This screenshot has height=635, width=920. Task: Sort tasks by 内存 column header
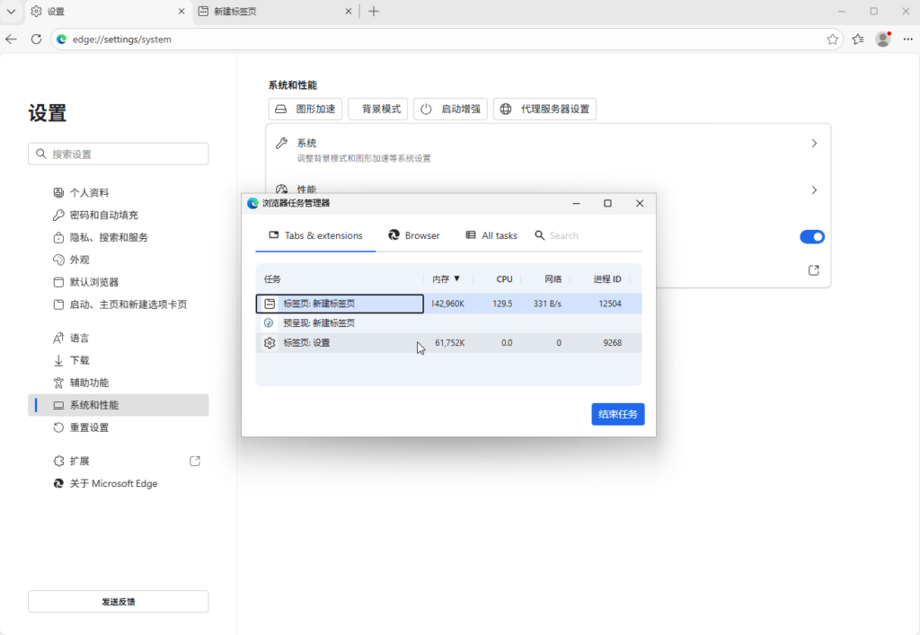(446, 279)
